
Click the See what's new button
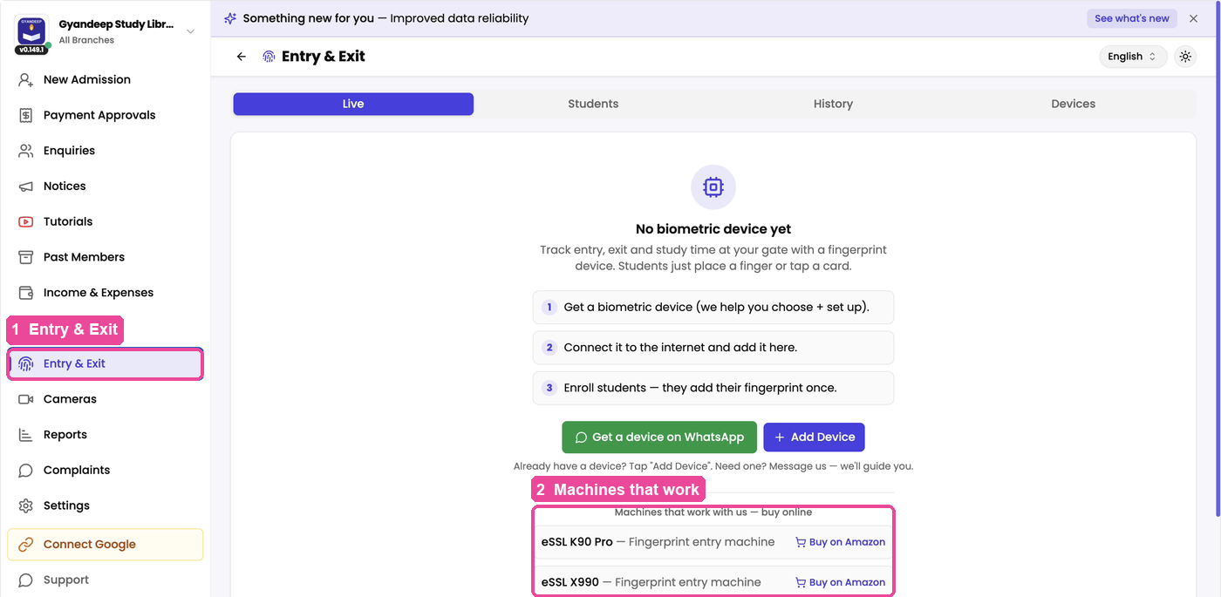click(1132, 18)
